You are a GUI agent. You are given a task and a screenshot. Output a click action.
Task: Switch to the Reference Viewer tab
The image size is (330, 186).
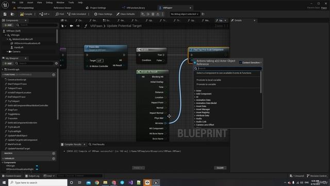62,8
